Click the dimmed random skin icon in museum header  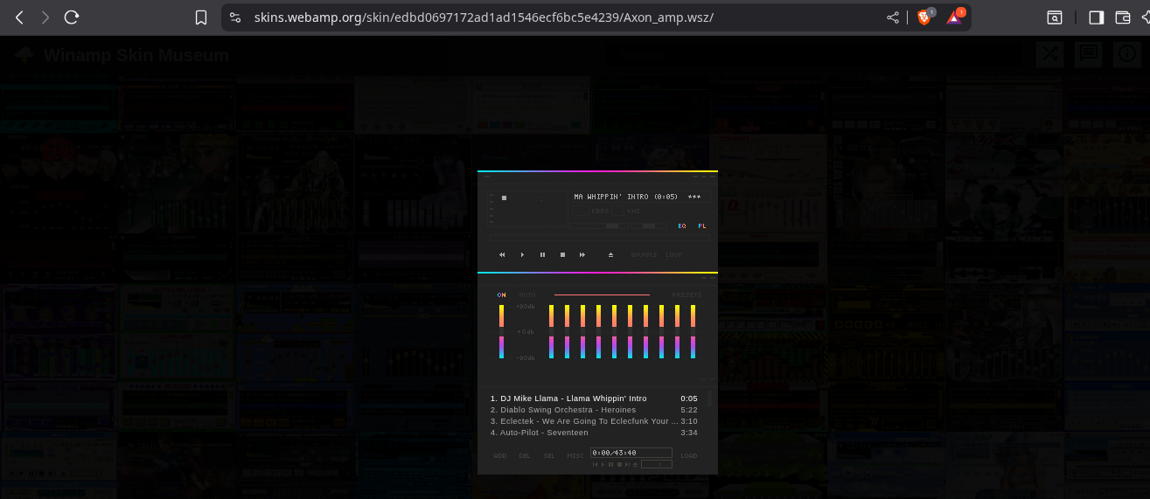click(1049, 54)
